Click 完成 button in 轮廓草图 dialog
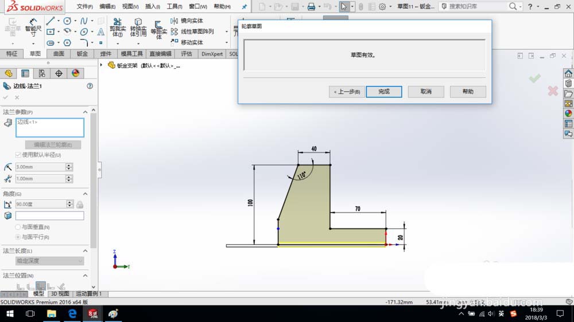The width and height of the screenshot is (574, 322). 384,92
